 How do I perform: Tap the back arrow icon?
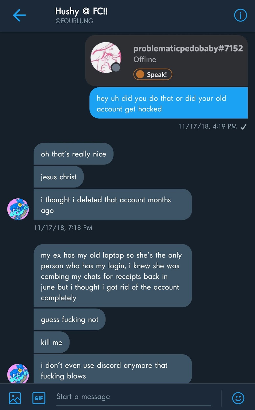coord(19,15)
